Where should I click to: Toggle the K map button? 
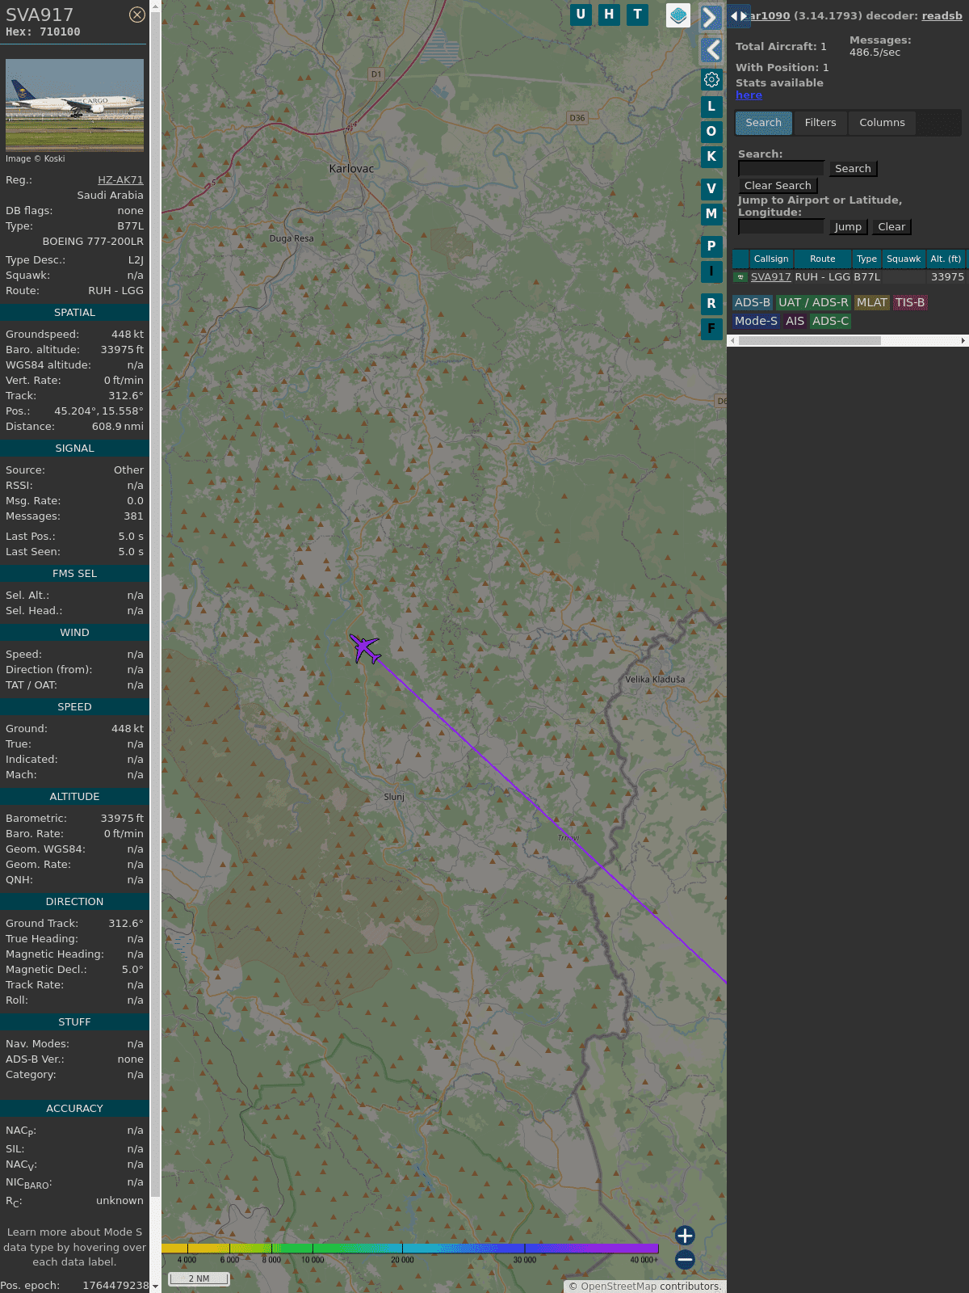(x=711, y=156)
